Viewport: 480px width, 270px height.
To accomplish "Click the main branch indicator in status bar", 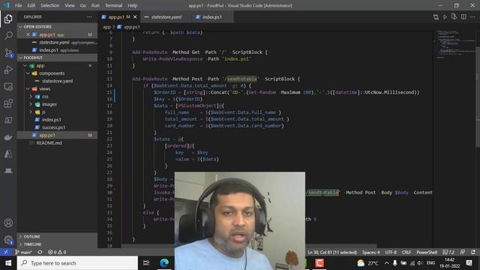I will (x=23, y=252).
